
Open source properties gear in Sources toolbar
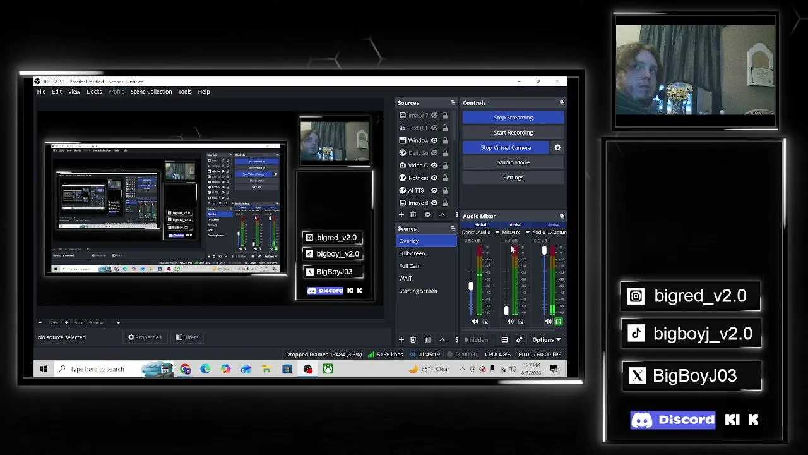pos(427,214)
